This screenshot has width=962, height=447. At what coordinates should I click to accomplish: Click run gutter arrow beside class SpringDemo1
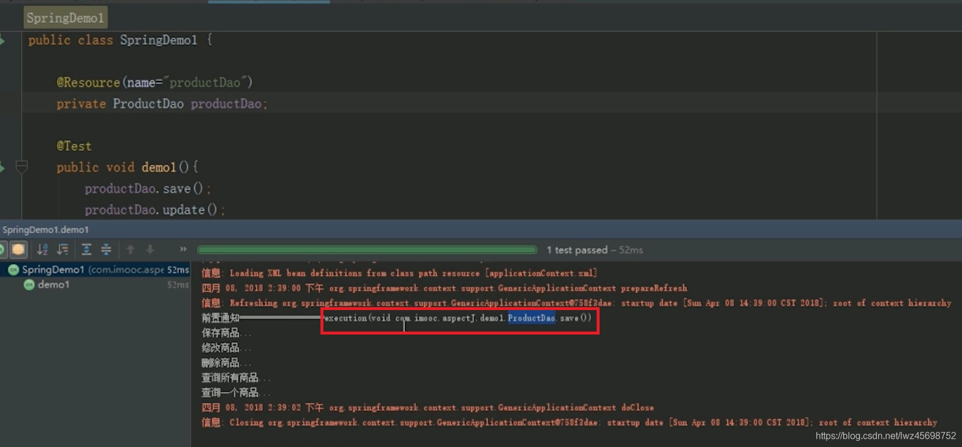(3, 40)
